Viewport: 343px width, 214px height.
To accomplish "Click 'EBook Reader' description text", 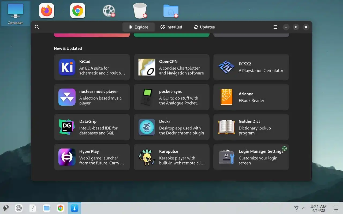I will point(251,101).
